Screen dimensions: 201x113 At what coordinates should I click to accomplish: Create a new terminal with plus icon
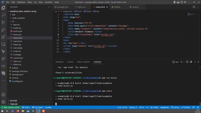pos(181,62)
